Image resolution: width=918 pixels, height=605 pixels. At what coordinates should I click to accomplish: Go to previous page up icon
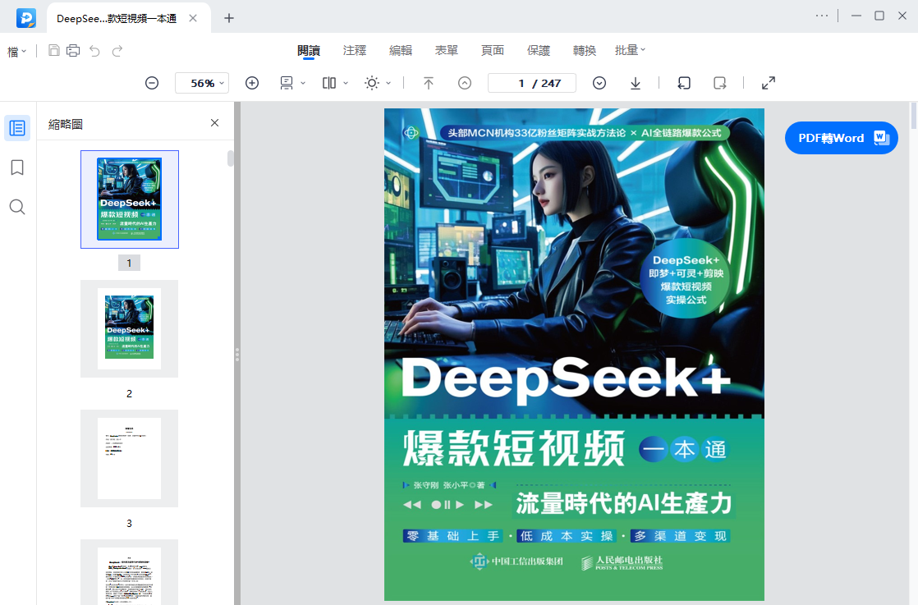tap(464, 83)
